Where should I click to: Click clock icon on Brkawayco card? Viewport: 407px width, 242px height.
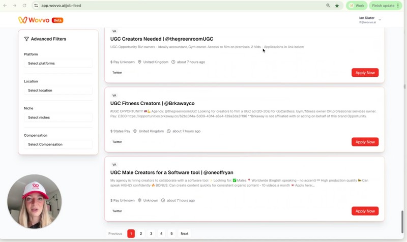(169, 131)
